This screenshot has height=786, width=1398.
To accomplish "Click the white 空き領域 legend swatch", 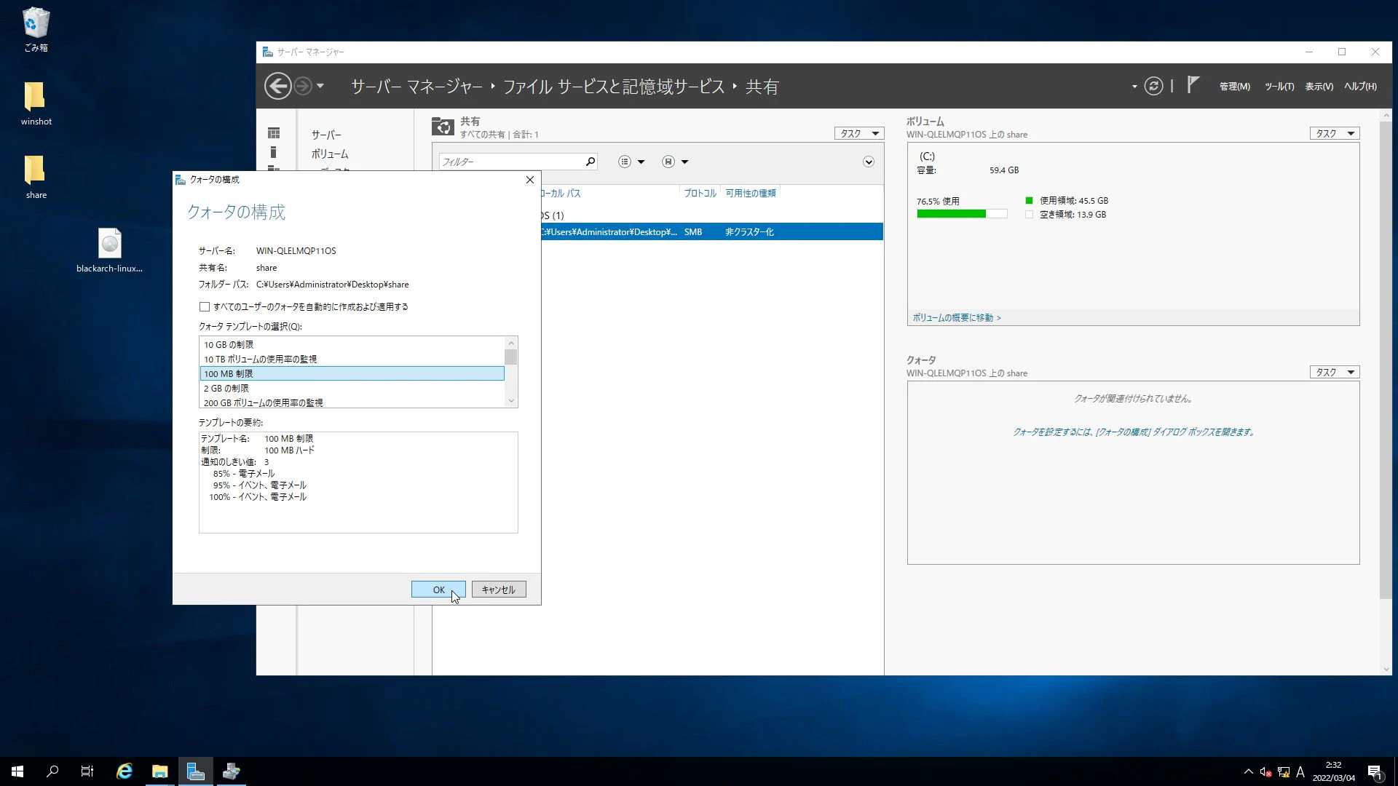I will tap(1029, 215).
